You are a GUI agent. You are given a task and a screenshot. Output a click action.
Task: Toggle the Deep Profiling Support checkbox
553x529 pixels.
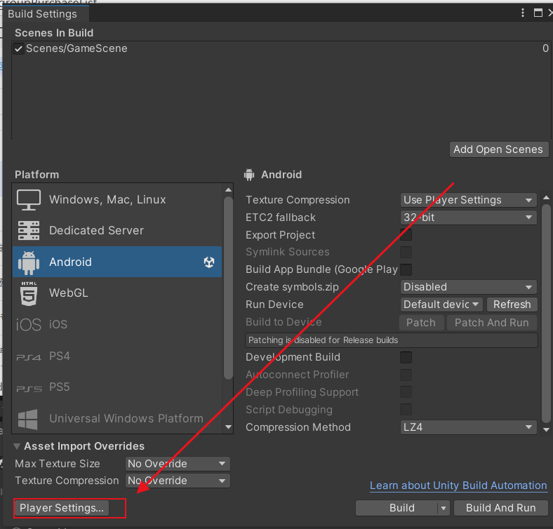point(406,391)
